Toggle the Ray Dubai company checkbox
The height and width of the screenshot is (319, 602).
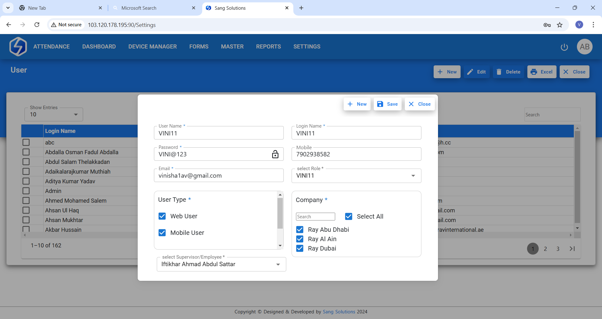(x=300, y=248)
